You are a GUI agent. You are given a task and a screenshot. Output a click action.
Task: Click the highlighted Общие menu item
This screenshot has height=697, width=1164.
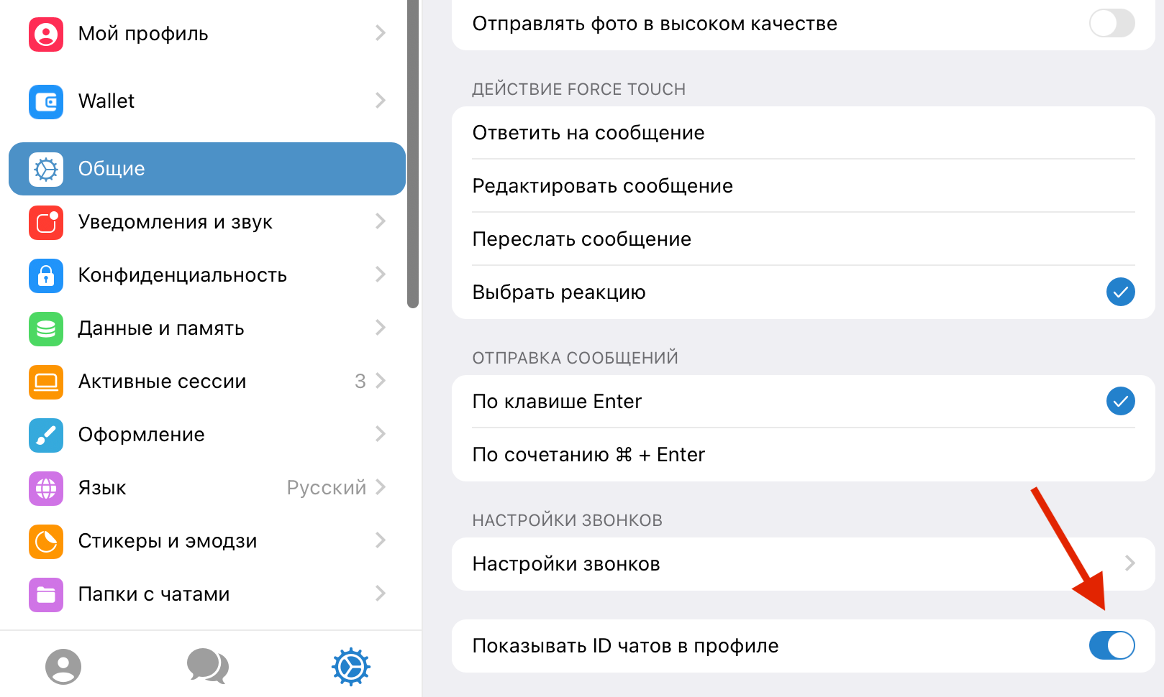click(206, 169)
